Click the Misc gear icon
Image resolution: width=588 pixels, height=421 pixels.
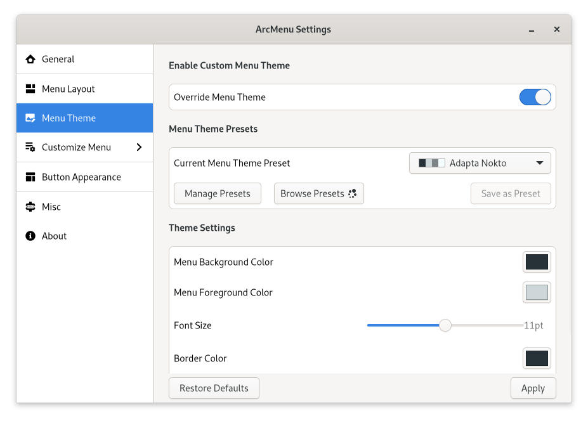point(30,207)
